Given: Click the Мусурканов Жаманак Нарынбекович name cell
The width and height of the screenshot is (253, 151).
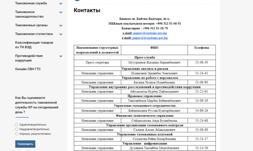Looking at the screenshot, I should (x=154, y=62).
